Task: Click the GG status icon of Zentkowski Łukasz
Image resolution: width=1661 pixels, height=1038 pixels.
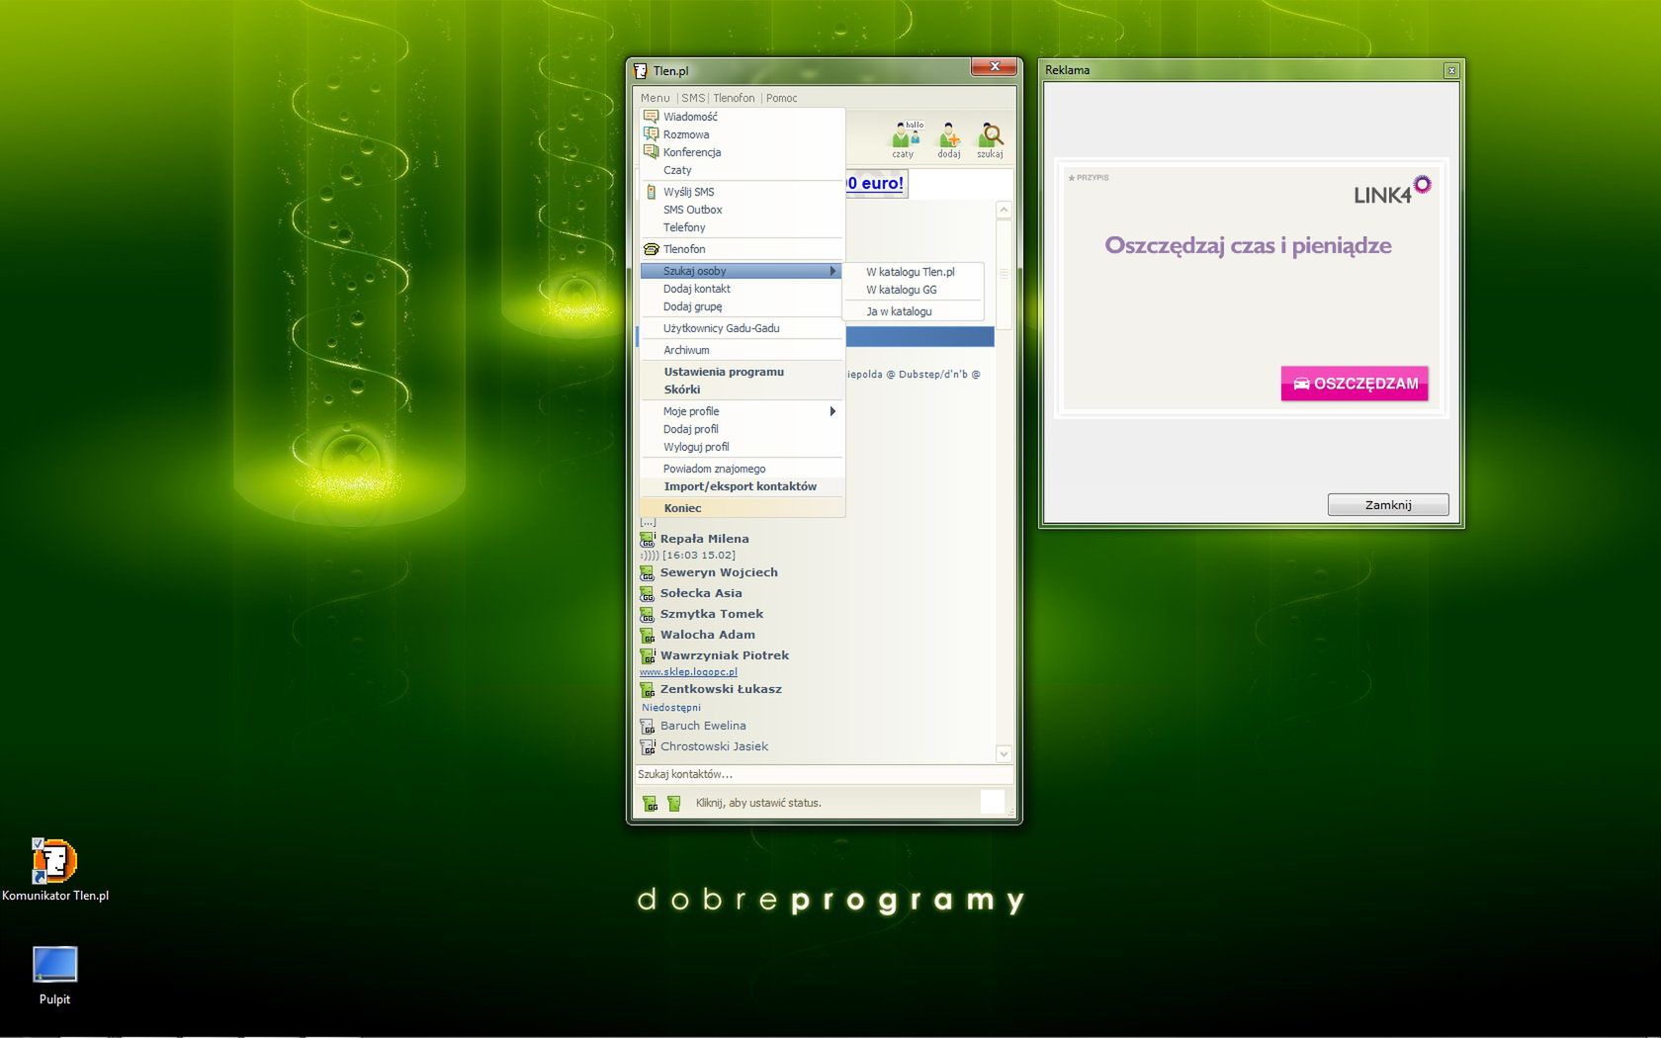Action: pos(648,689)
